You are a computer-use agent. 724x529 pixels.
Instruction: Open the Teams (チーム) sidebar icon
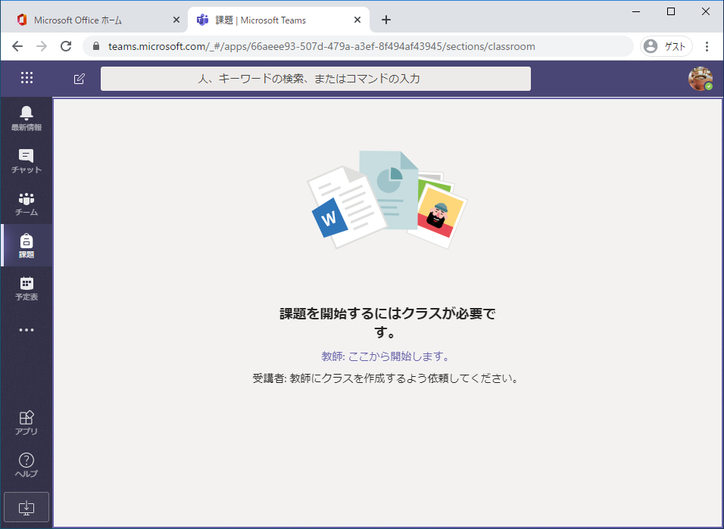[27, 203]
